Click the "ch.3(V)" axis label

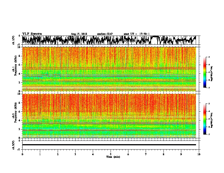coord(14,145)
